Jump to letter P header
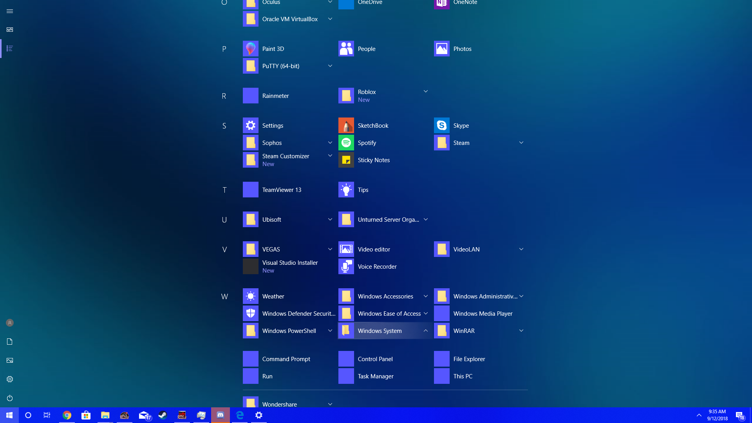The height and width of the screenshot is (423, 752). (x=224, y=49)
